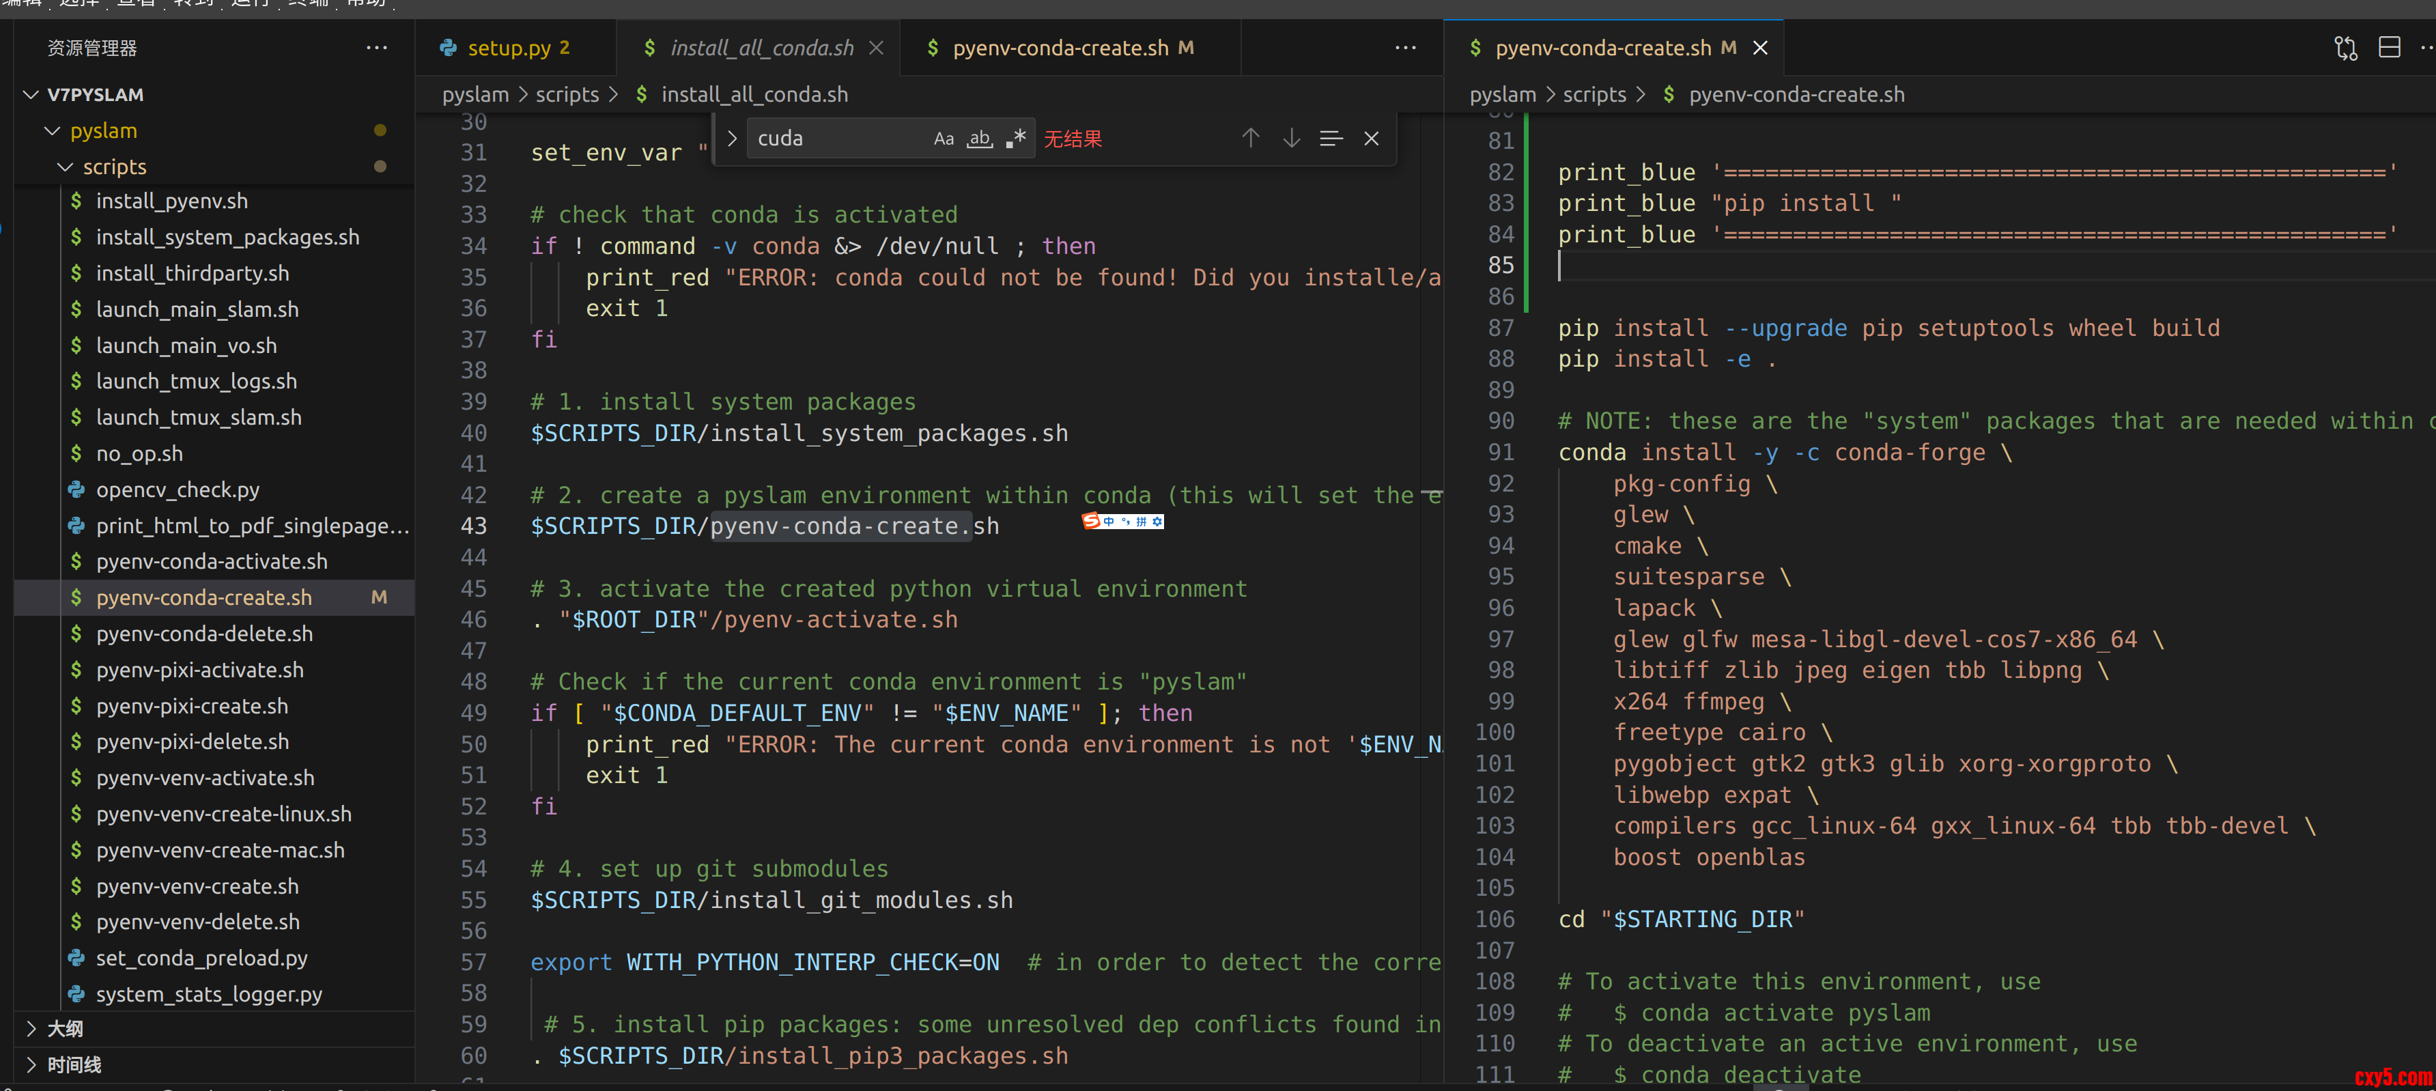Screen dimensions: 2436x1091
Task: Click scripts breadcrumb in left editor
Action: coord(567,94)
